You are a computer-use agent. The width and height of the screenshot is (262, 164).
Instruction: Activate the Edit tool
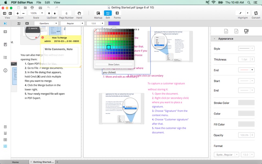[108, 13]
